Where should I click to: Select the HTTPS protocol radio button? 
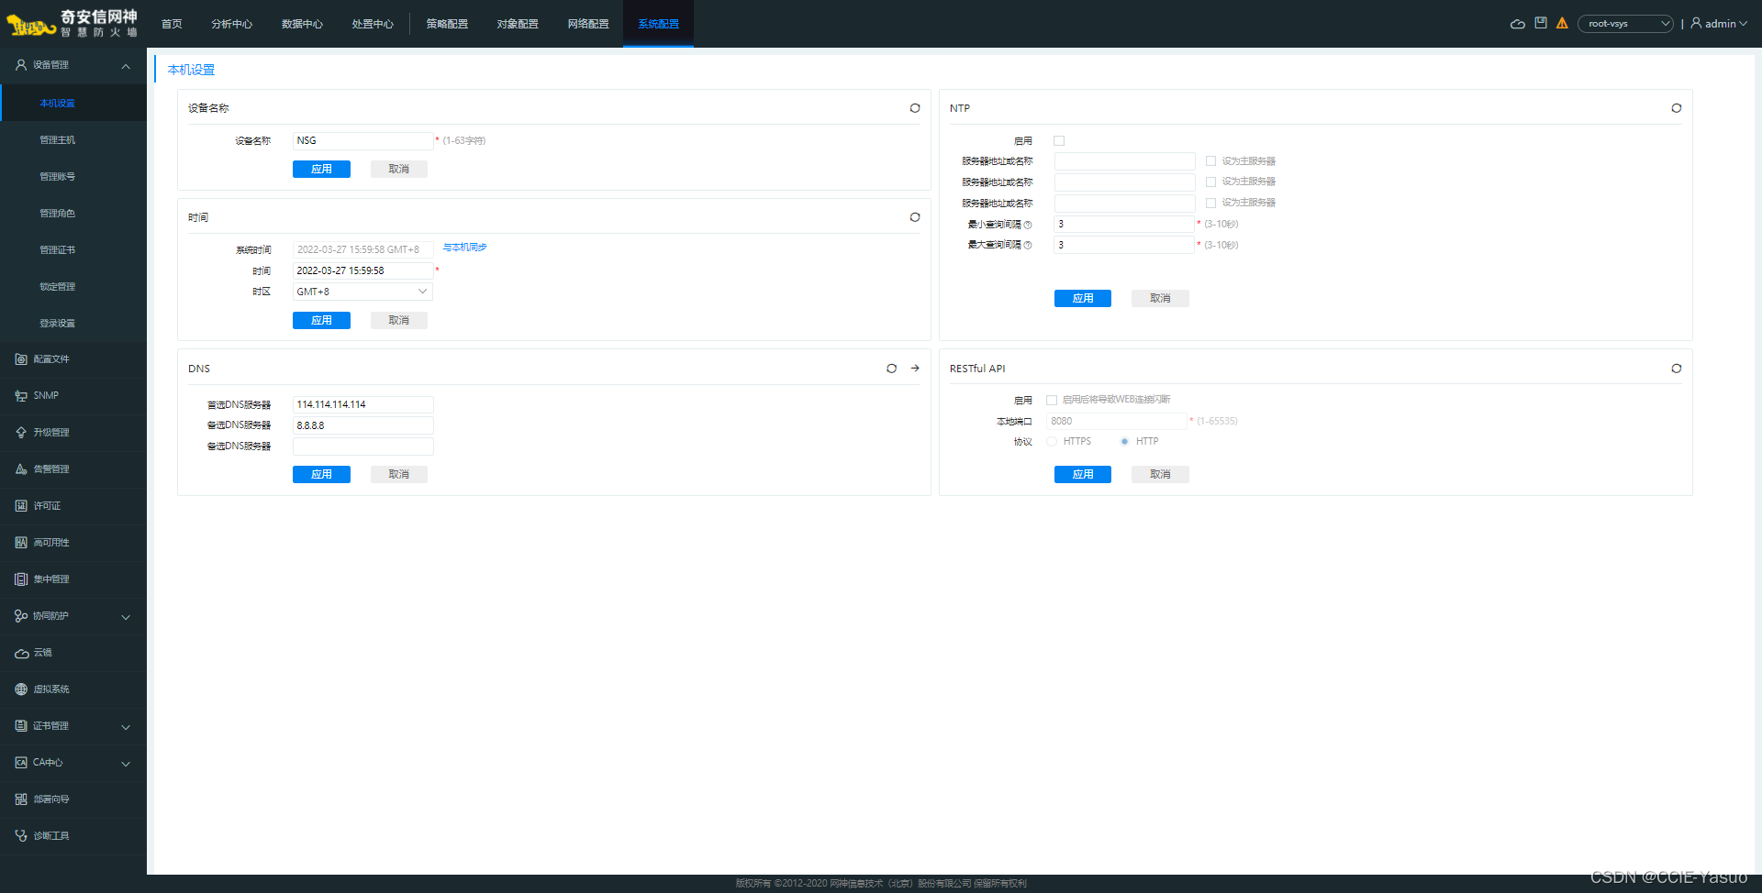(1052, 442)
